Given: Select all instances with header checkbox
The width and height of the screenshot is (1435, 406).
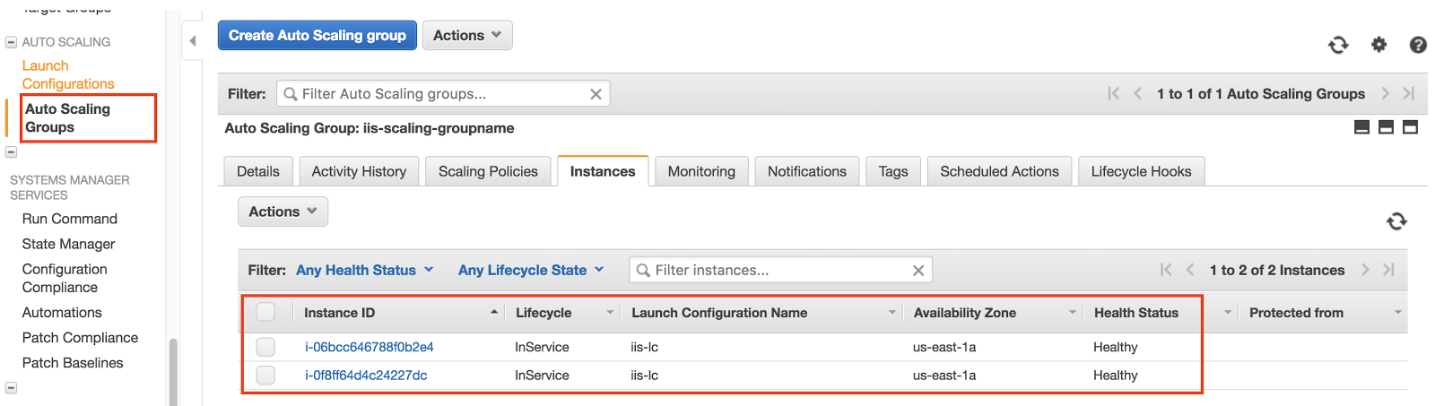Looking at the screenshot, I should (265, 312).
